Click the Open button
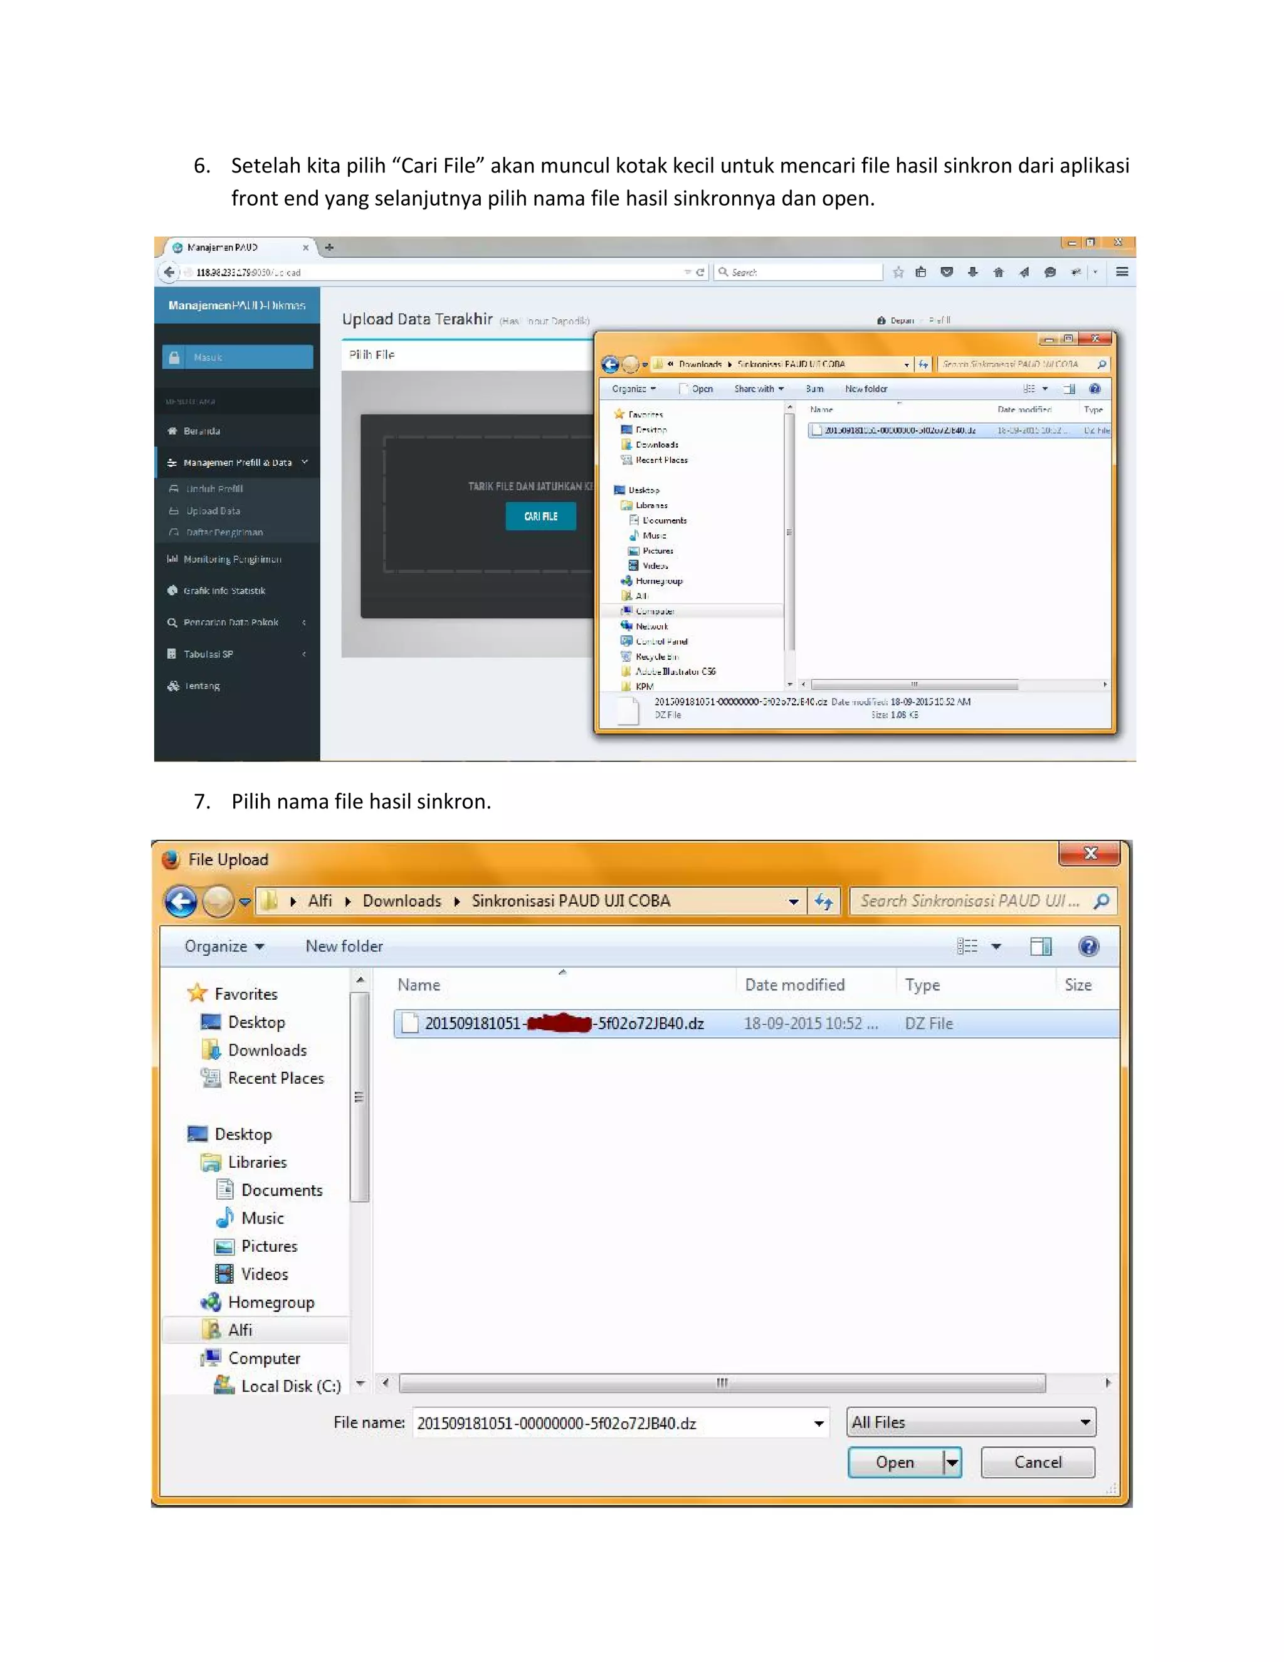This screenshot has height=1662, width=1284. (x=895, y=1462)
